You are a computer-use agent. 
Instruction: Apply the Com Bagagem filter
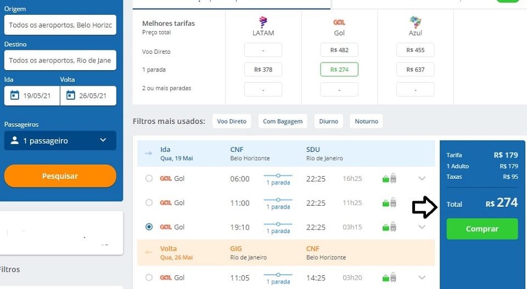(283, 121)
